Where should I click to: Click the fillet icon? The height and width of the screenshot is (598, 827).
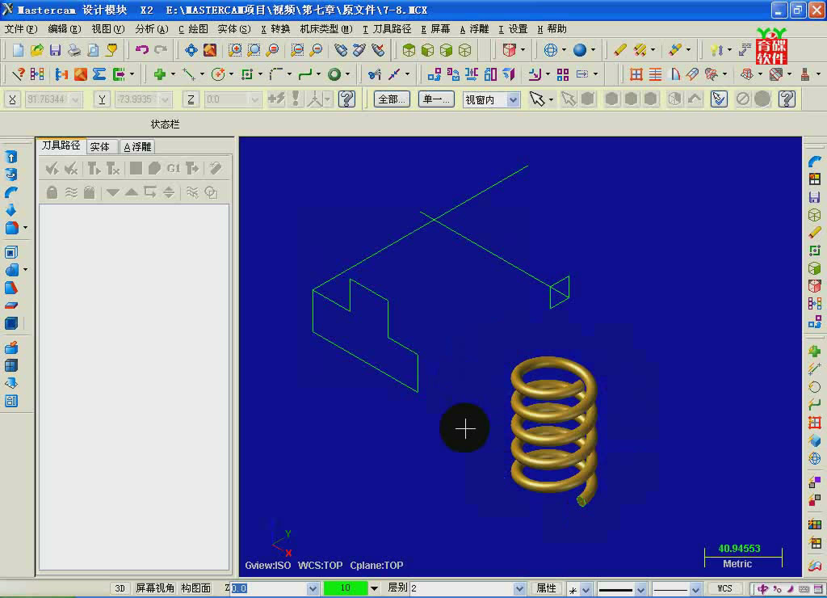(x=275, y=74)
